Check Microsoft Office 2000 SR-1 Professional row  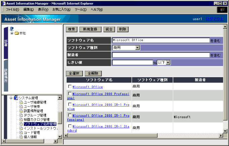(x=70, y=115)
